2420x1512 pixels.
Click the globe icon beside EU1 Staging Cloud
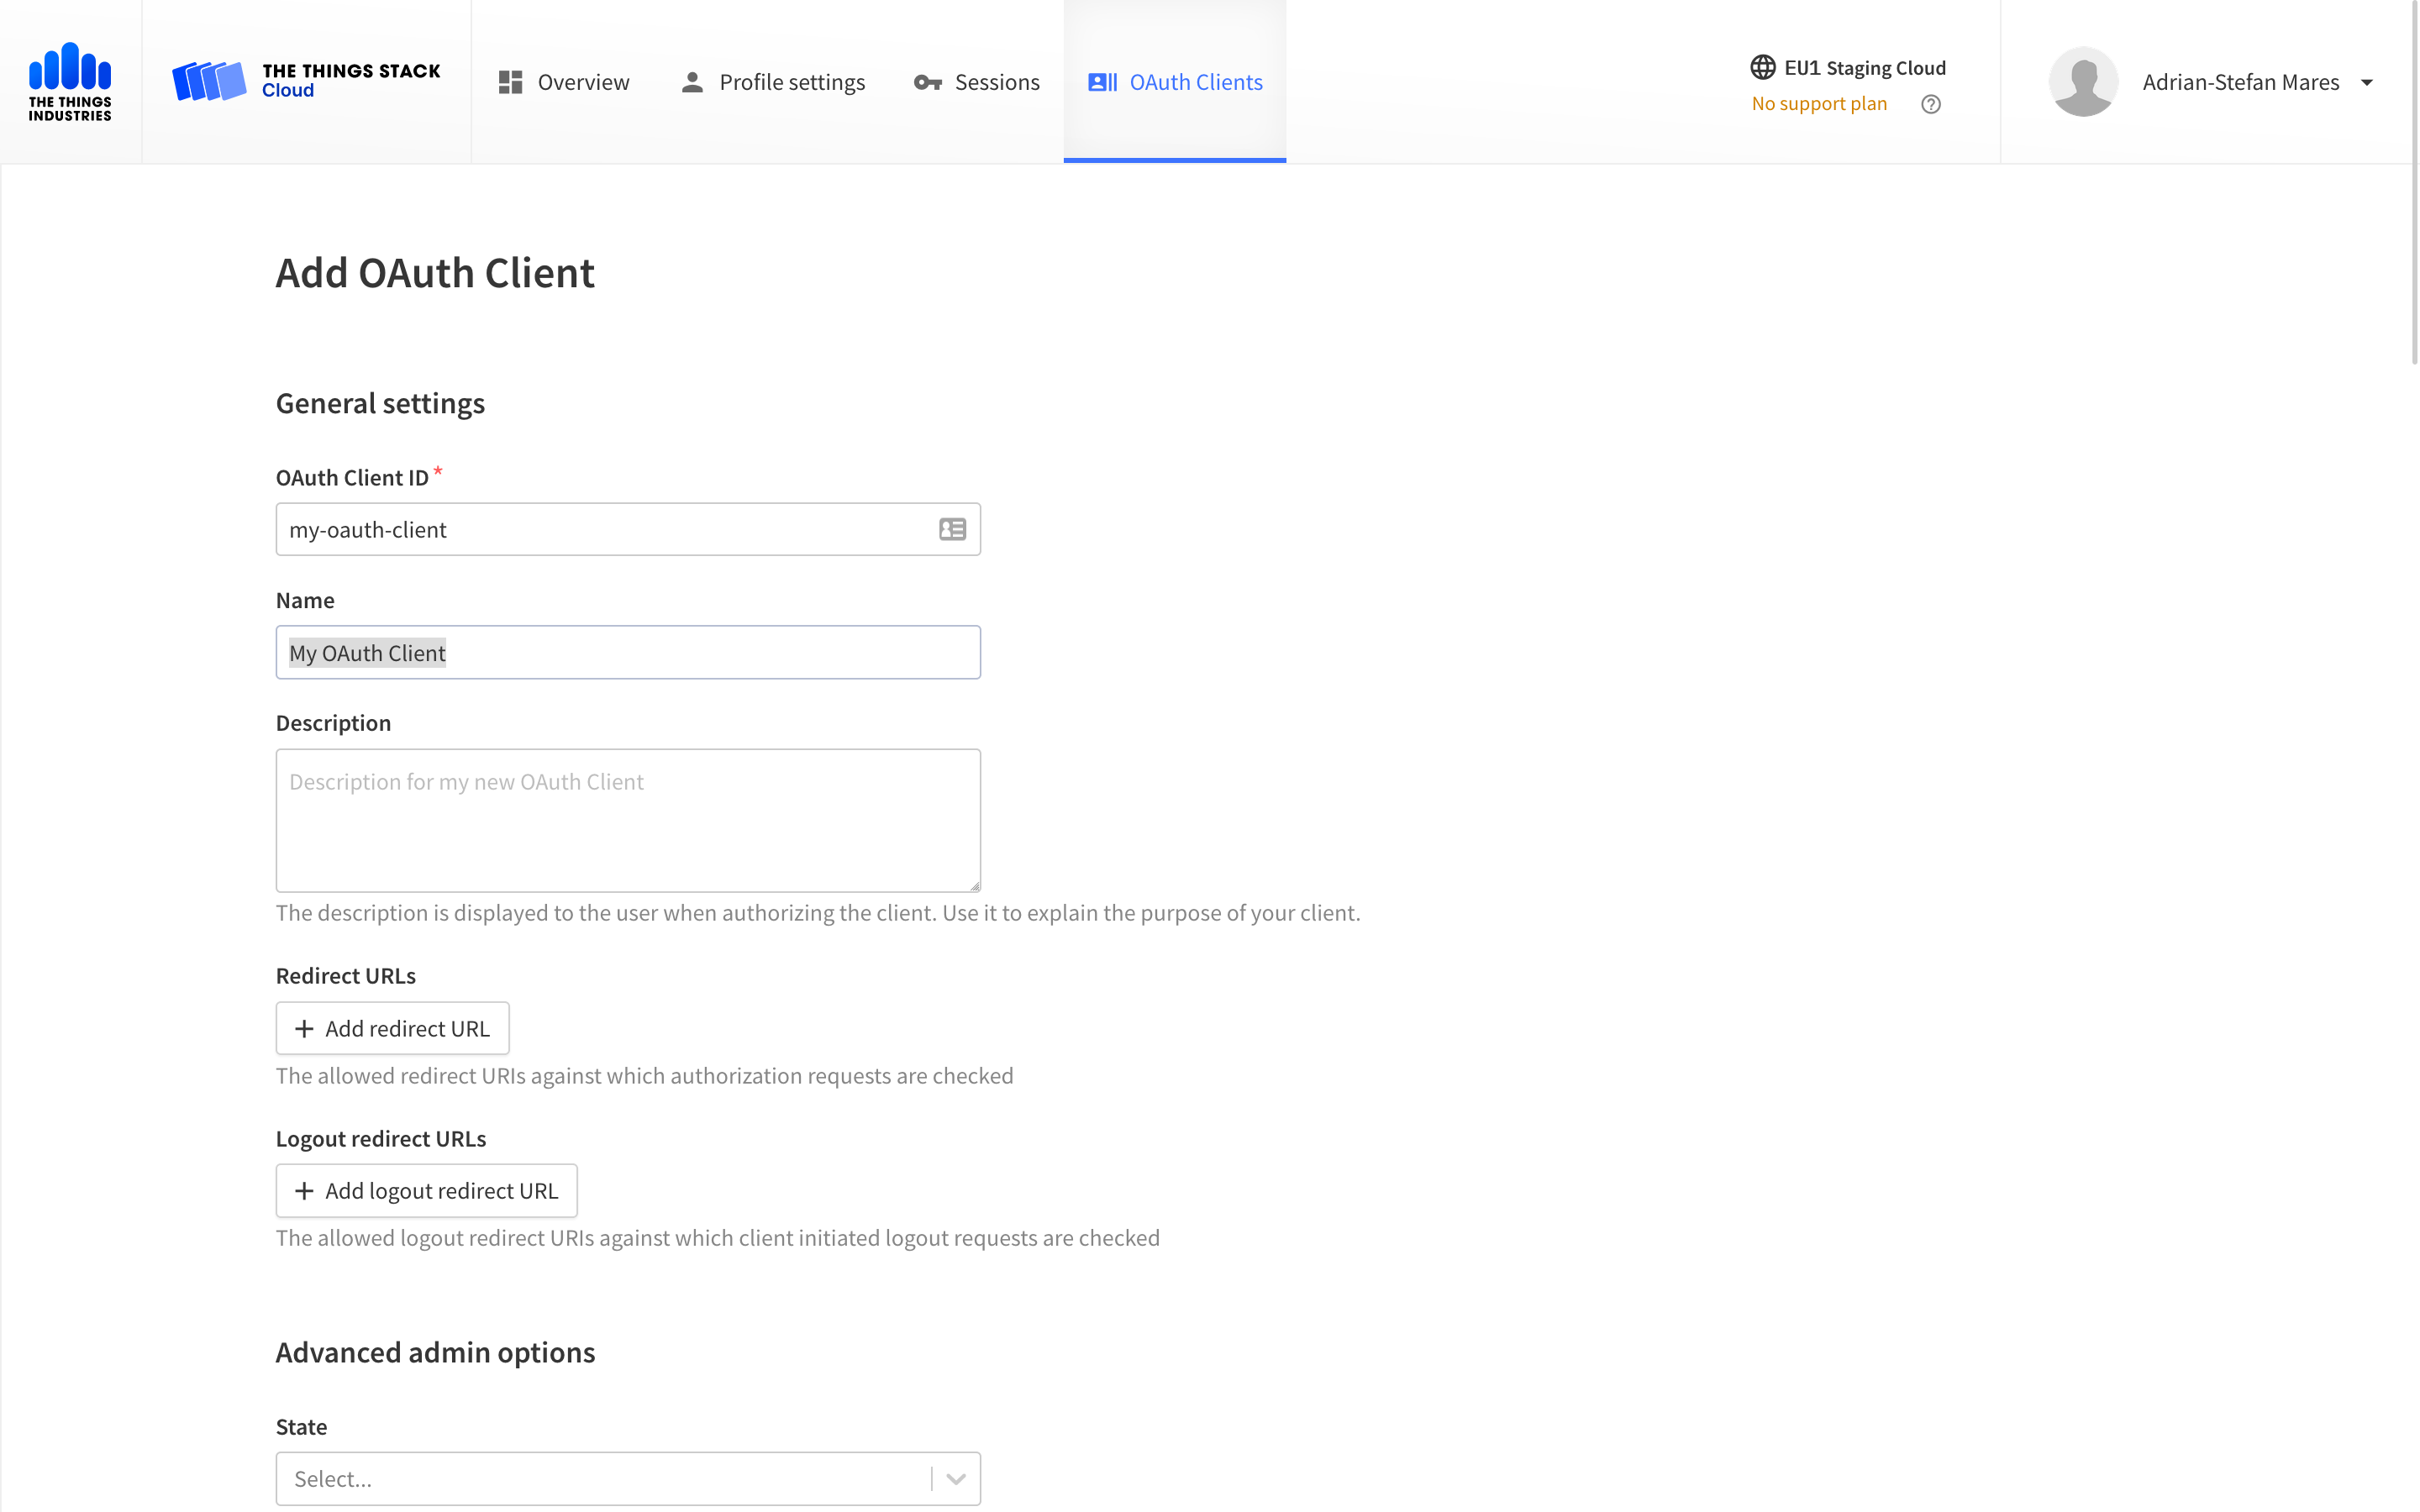pos(1762,67)
